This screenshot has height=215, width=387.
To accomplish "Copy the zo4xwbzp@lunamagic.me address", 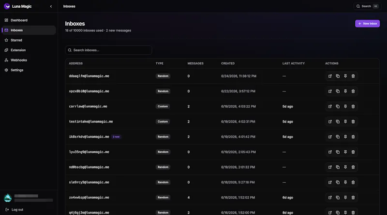I will pyautogui.click(x=338, y=198).
